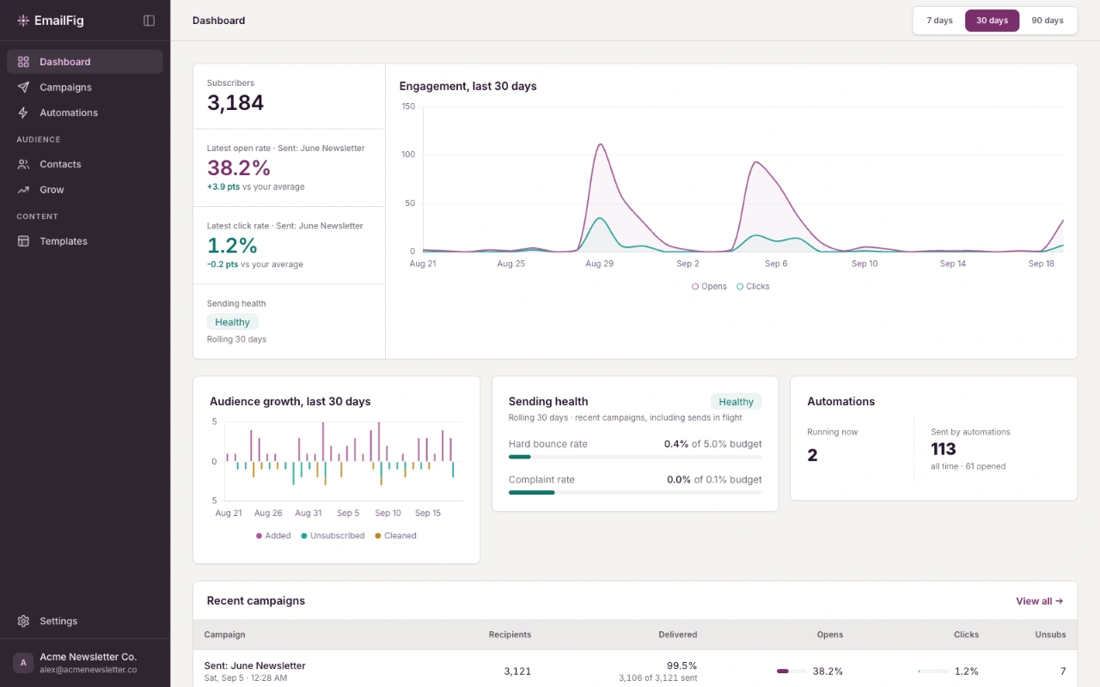Image resolution: width=1100 pixels, height=687 pixels.
Task: Collapse sidebar with the panel icon
Action: coord(150,21)
